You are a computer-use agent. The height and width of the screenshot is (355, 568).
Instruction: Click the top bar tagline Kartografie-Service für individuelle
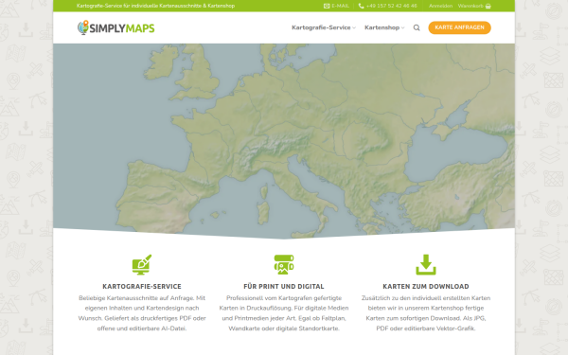coord(155,6)
